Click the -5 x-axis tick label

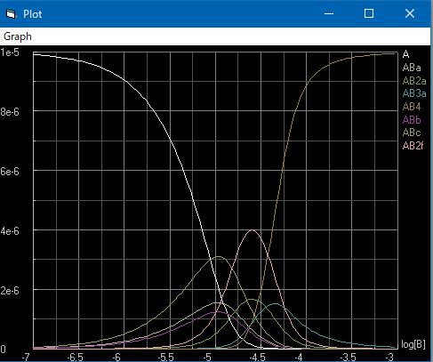(207, 358)
